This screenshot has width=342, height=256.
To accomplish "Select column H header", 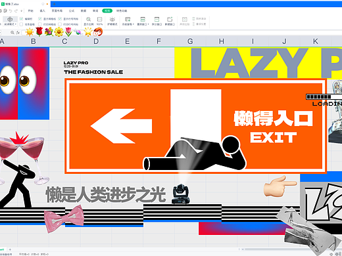I will (222, 41).
